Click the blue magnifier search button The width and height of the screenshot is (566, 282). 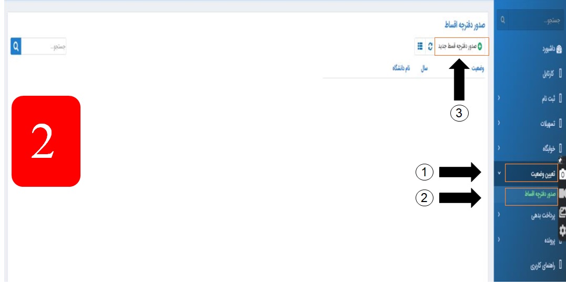(x=16, y=47)
